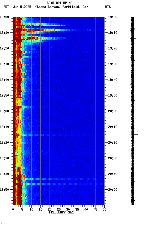
Task: Click the broadband streak near 20:43 UTC
Action: click(59, 179)
